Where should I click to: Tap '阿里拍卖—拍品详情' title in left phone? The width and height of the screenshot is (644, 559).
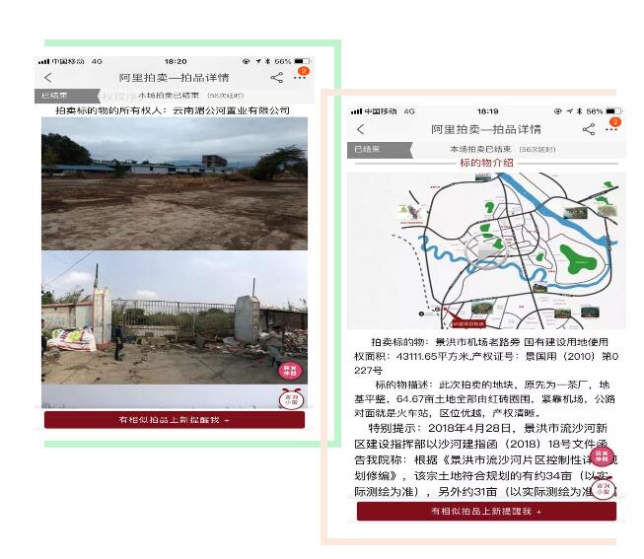(x=175, y=78)
